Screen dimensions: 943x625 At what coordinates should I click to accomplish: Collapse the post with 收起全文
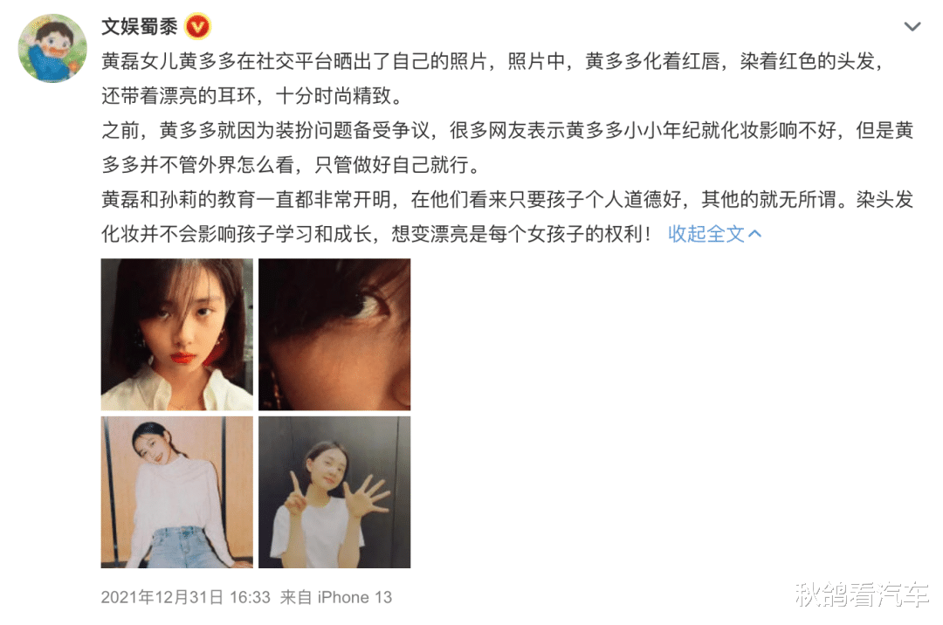point(706,234)
